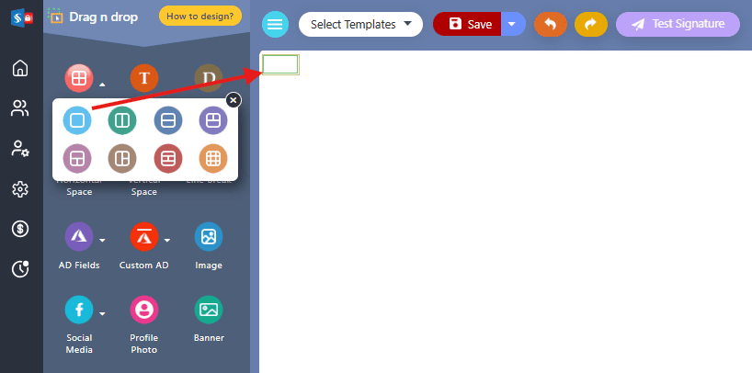The height and width of the screenshot is (373, 752).
Task: Select the Profile Photo icon
Action: (x=144, y=310)
